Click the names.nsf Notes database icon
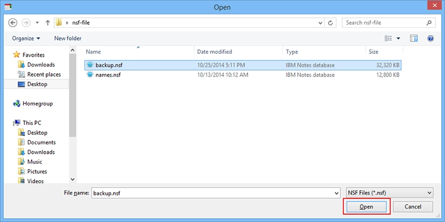Image resolution: width=445 pixels, height=222 pixels. pos(90,75)
